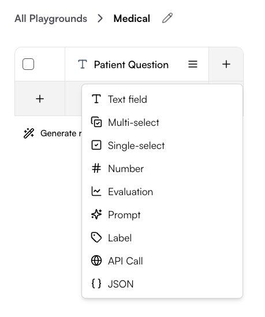Image resolution: width=265 pixels, height=317 pixels.
Task: Click the Generate rows magic wand button
Action: [52, 133]
